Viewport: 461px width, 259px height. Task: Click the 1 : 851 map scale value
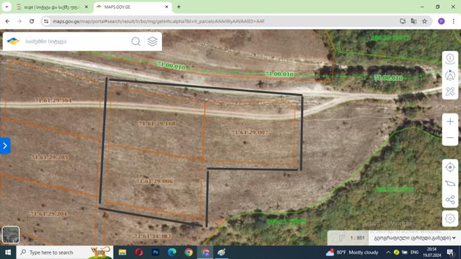point(358,238)
